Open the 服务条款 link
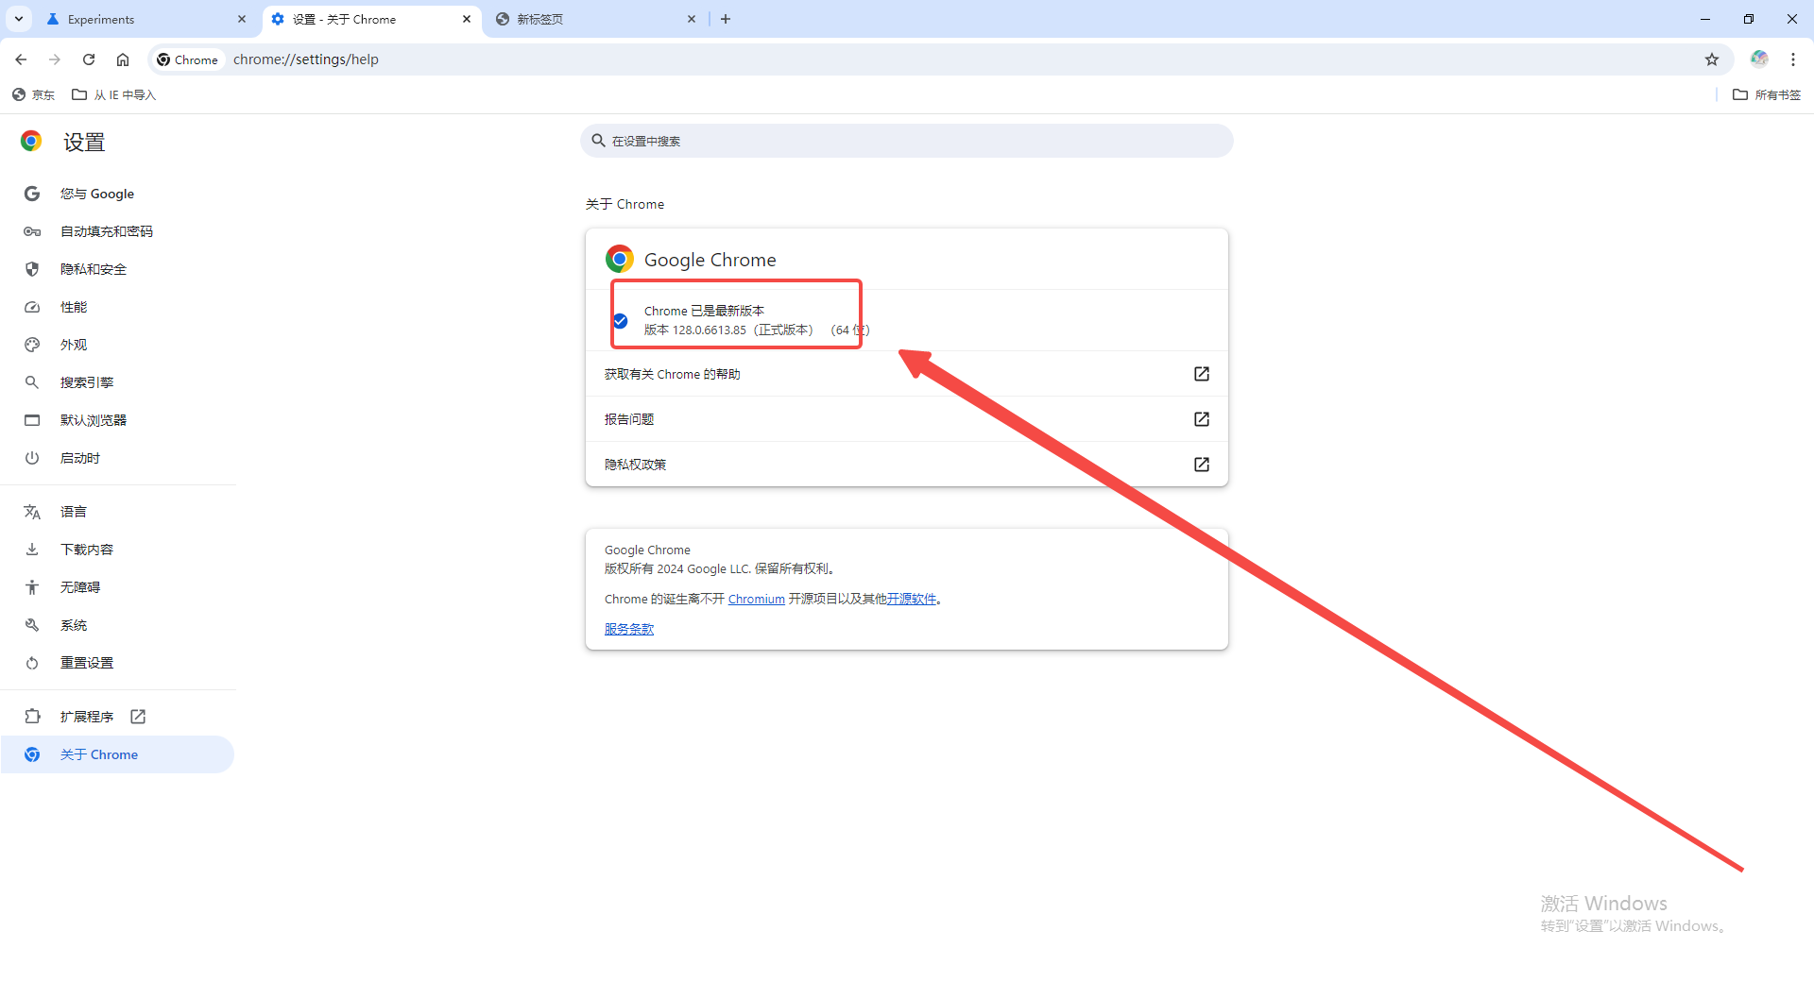The image size is (1814, 982). [629, 629]
